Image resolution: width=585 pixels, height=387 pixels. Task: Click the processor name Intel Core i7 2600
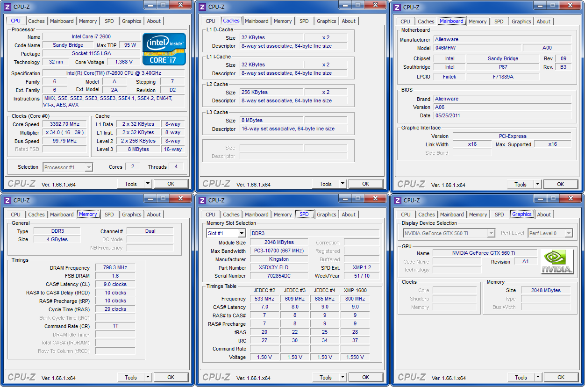[91, 36]
